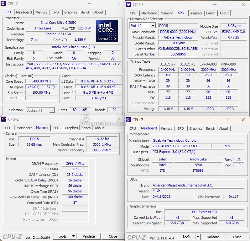Image resolution: width=250 pixels, height=241 pixels.
Task: Click the Core VID 1.186 V value
Action: (x=80, y=39)
